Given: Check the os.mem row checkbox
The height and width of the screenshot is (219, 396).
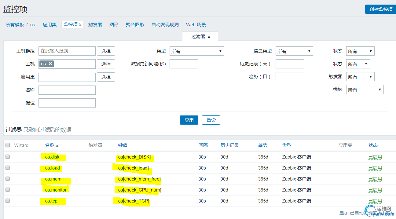Looking at the screenshot, I should 8,179.
